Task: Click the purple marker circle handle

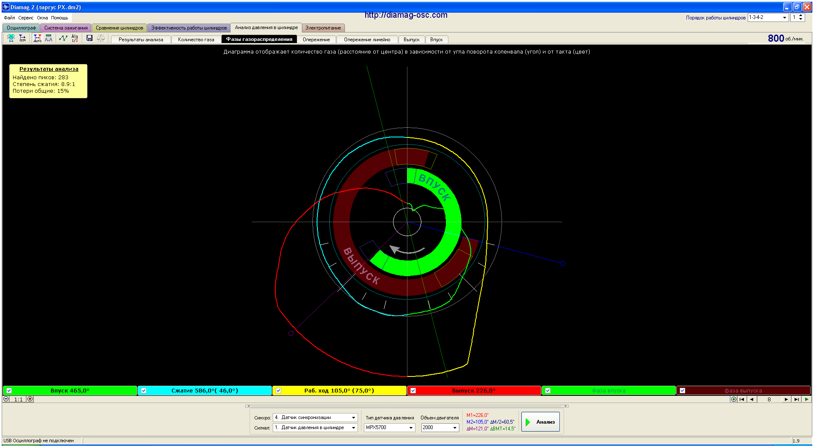Action: (291, 333)
